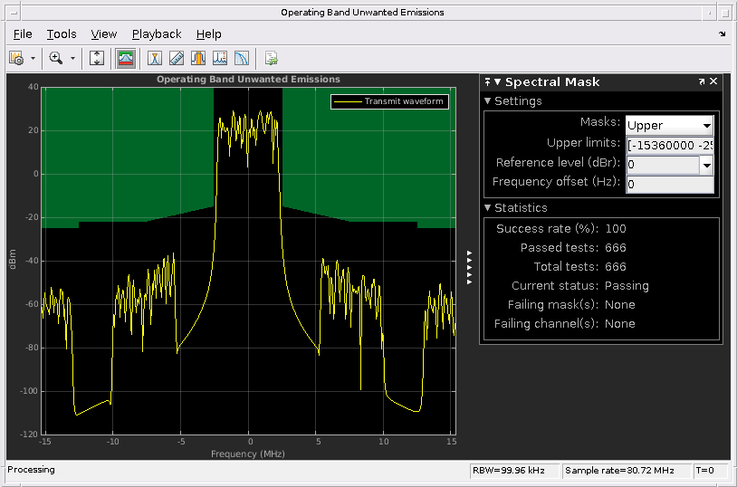Image resolution: width=737 pixels, height=487 pixels.
Task: Click the Upper limits input field
Action: coord(669,145)
